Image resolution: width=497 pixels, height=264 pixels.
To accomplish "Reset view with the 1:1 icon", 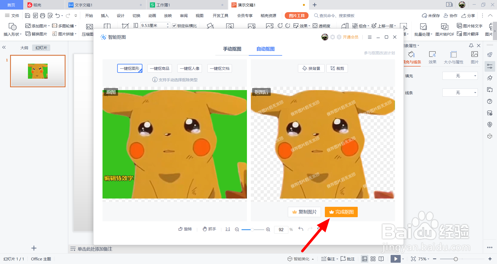I will coord(228,229).
